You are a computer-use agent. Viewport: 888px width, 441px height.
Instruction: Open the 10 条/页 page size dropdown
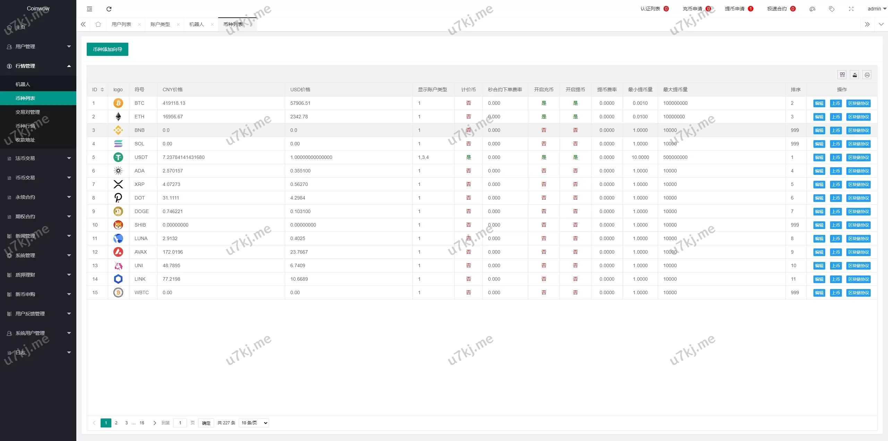(x=254, y=423)
